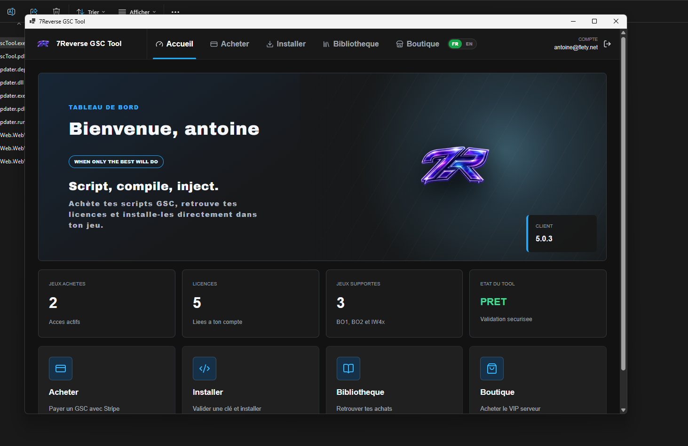Select the Bibliotheque tab in the navigation
The width and height of the screenshot is (688, 446).
[x=351, y=44]
